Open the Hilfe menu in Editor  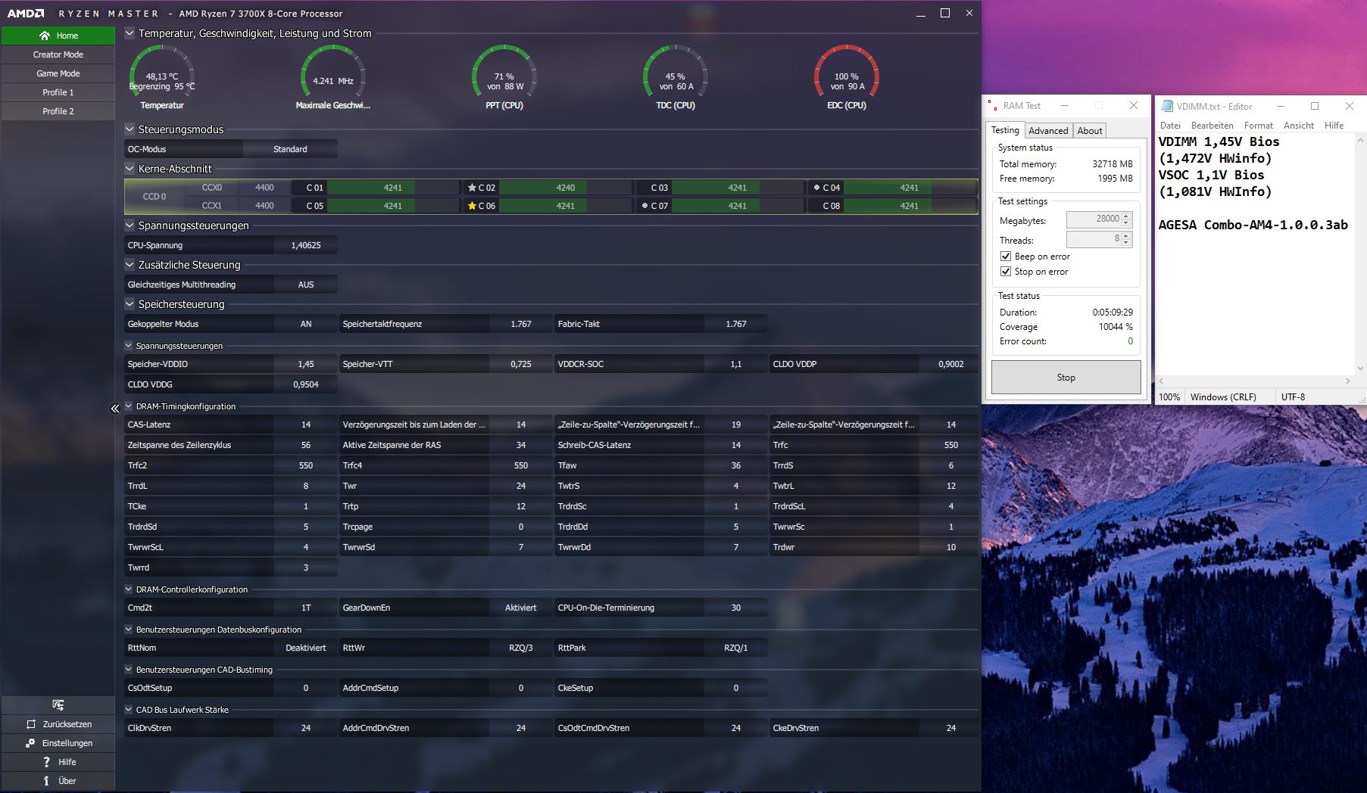(1334, 126)
